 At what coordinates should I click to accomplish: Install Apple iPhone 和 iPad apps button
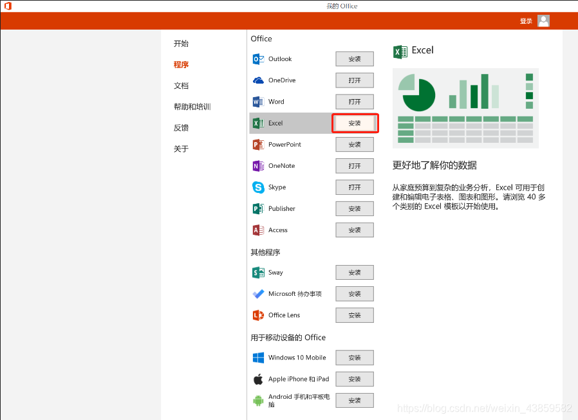click(x=355, y=379)
